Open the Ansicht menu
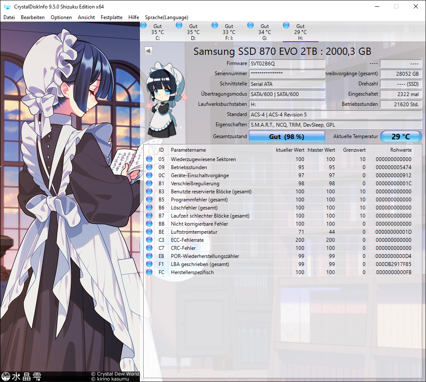The image size is (426, 382). click(x=86, y=17)
